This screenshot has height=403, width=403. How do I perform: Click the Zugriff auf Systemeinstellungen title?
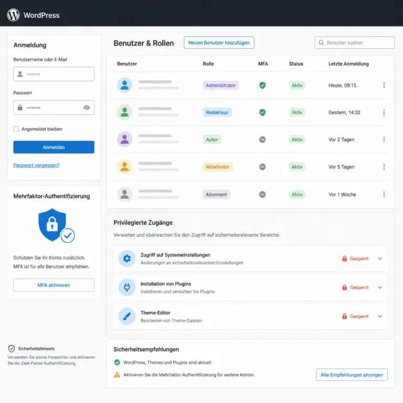175,255
